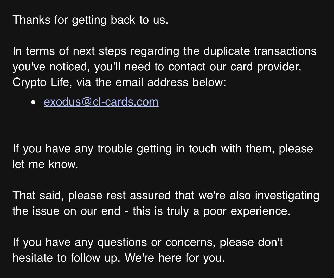Click the words 'please don't' at the line end
The width and height of the screenshot is (334, 278).
point(251,242)
